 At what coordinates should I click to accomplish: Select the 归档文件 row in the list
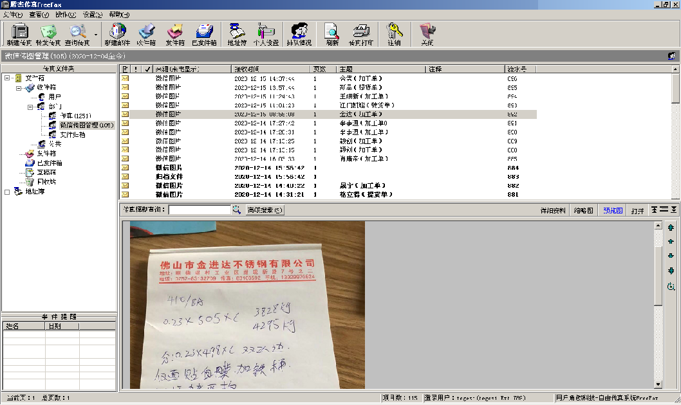pos(328,177)
